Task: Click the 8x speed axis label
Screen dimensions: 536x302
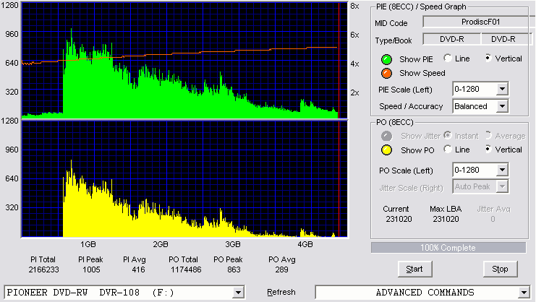Action: pyautogui.click(x=355, y=7)
